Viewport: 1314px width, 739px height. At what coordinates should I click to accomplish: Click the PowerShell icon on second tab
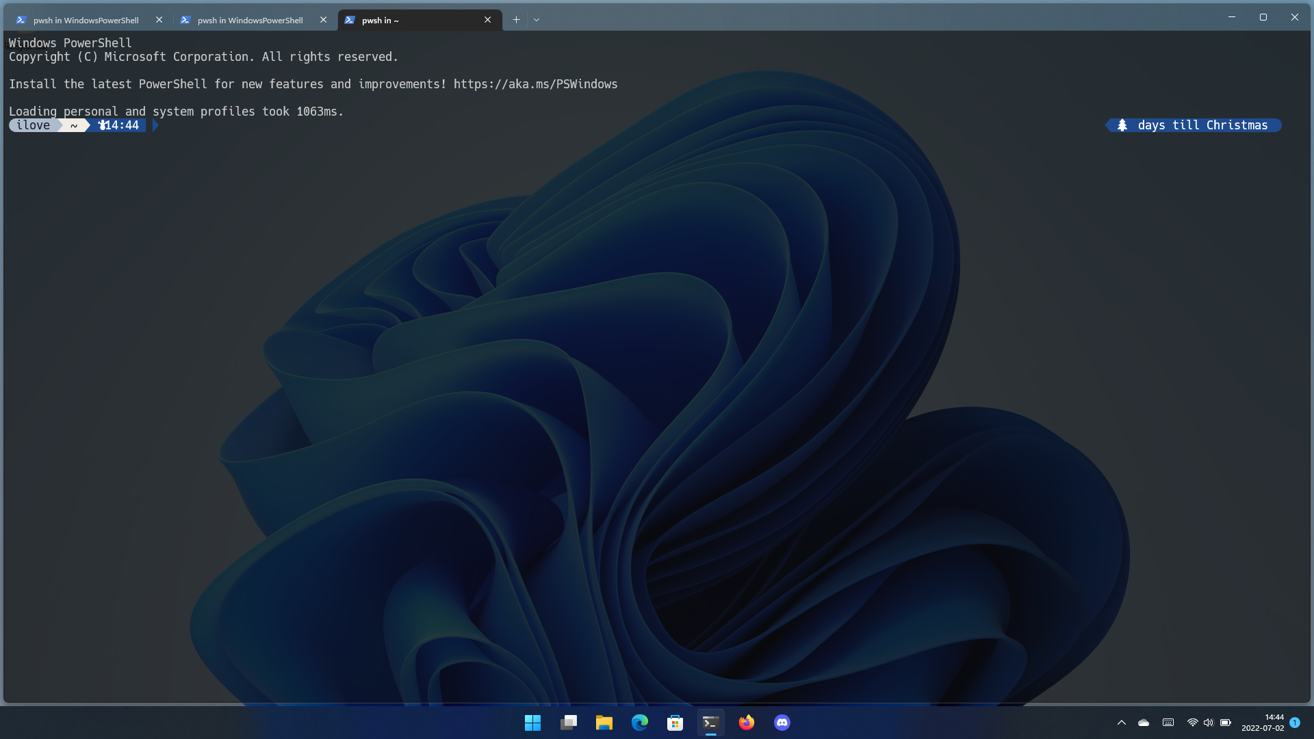point(185,20)
